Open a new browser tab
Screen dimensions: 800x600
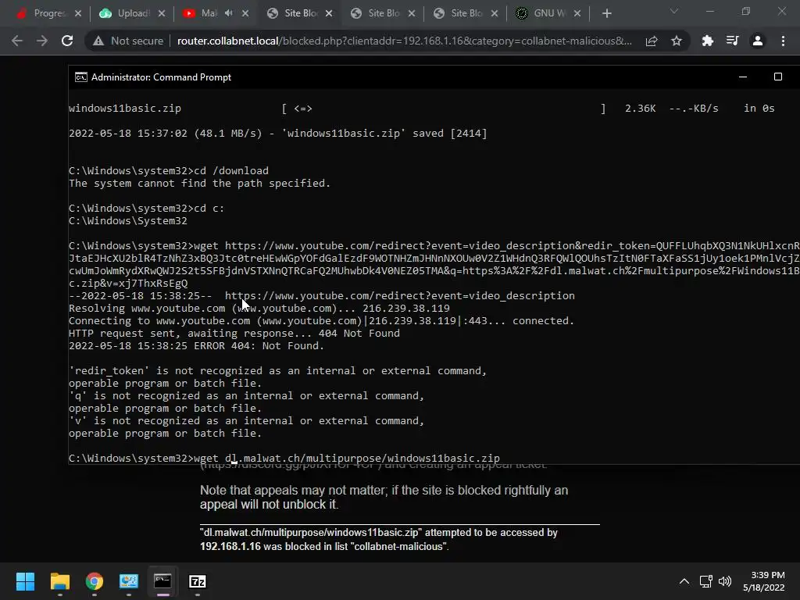click(606, 13)
